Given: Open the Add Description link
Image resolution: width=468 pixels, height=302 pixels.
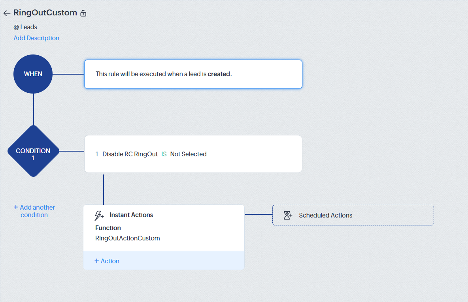Looking at the screenshot, I should coord(36,38).
